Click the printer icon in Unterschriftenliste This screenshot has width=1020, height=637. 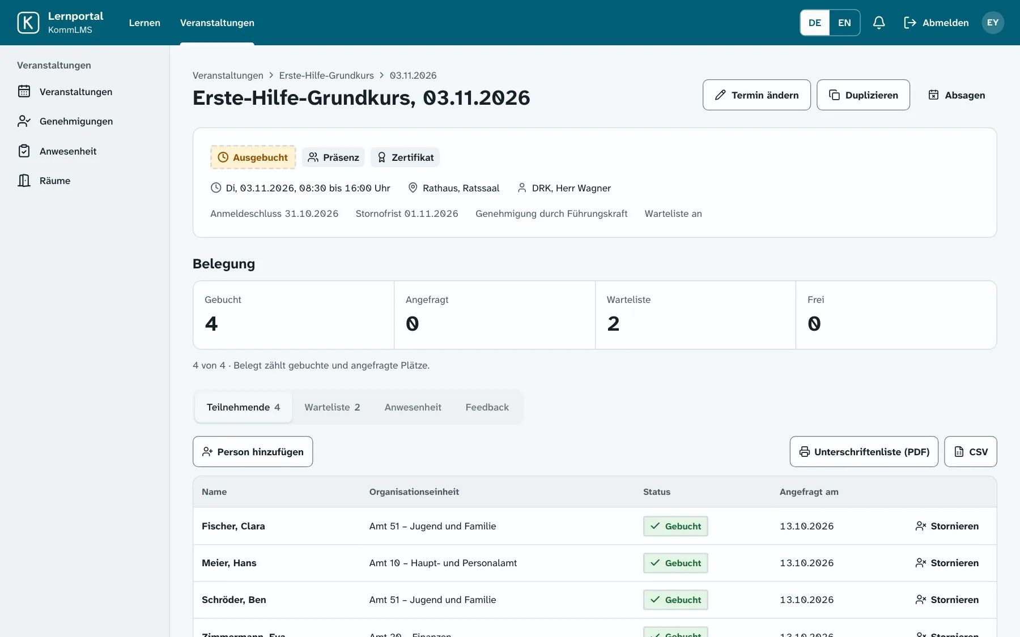point(805,452)
